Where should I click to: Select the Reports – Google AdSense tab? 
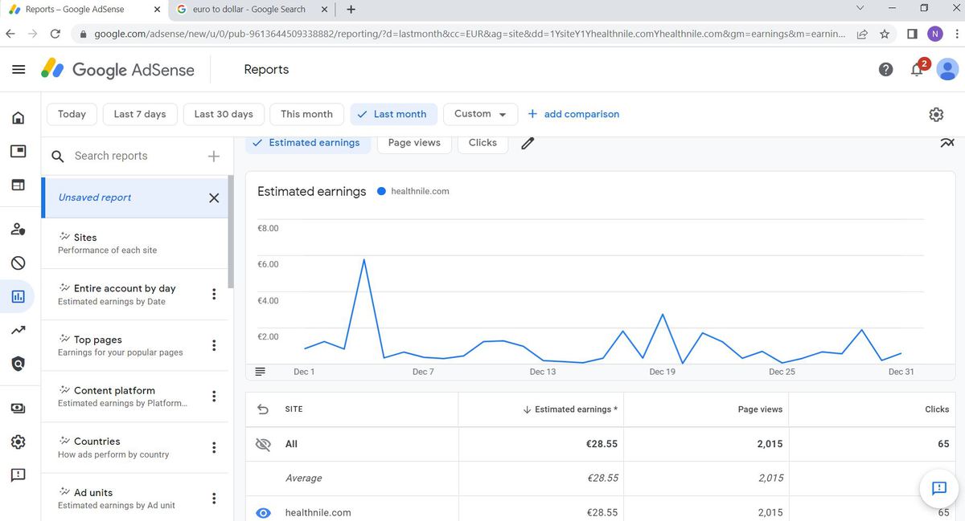[75, 10]
